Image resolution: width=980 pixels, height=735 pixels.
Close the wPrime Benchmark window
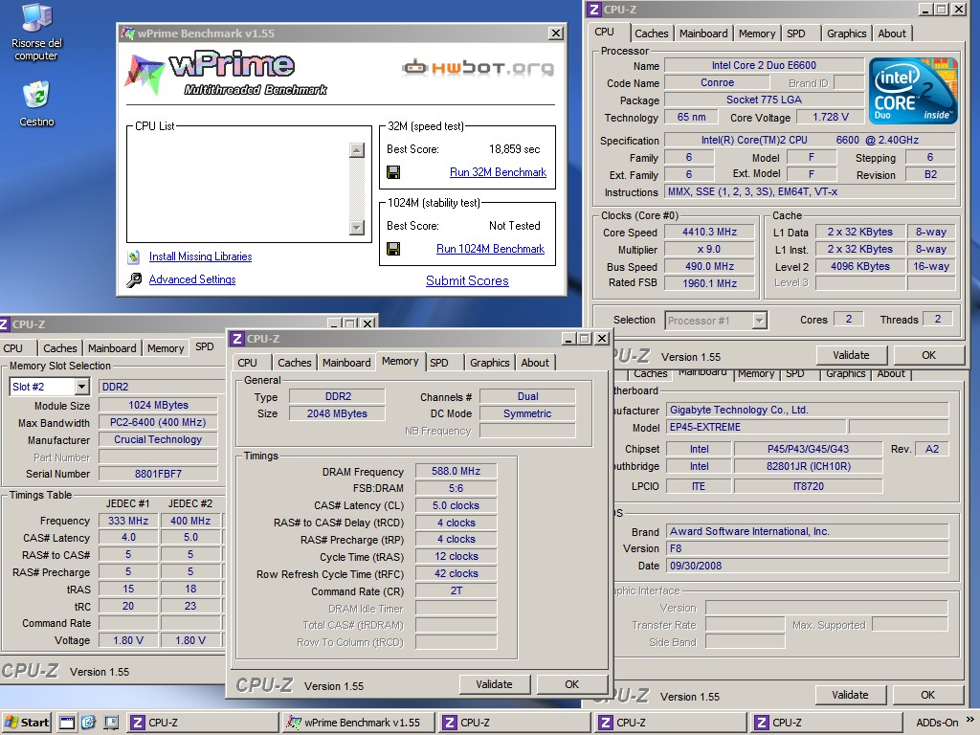pos(556,33)
